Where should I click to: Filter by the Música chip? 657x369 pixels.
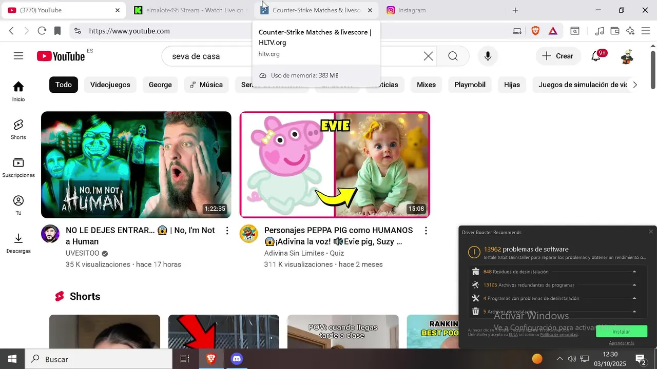pos(206,85)
